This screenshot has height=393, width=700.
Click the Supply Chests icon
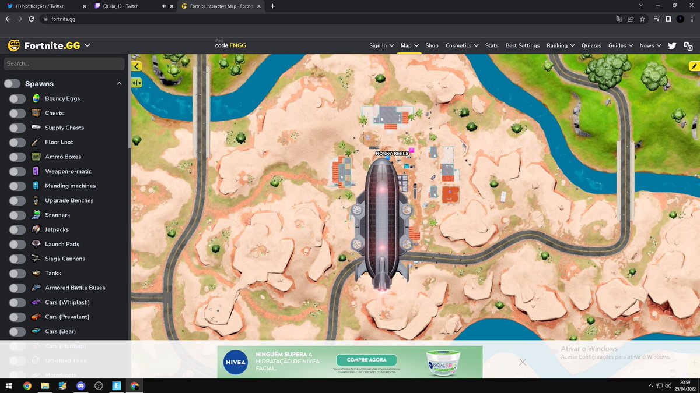36,128
